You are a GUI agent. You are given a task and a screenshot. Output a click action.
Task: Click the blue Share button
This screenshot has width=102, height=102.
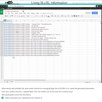tap(95, 13)
